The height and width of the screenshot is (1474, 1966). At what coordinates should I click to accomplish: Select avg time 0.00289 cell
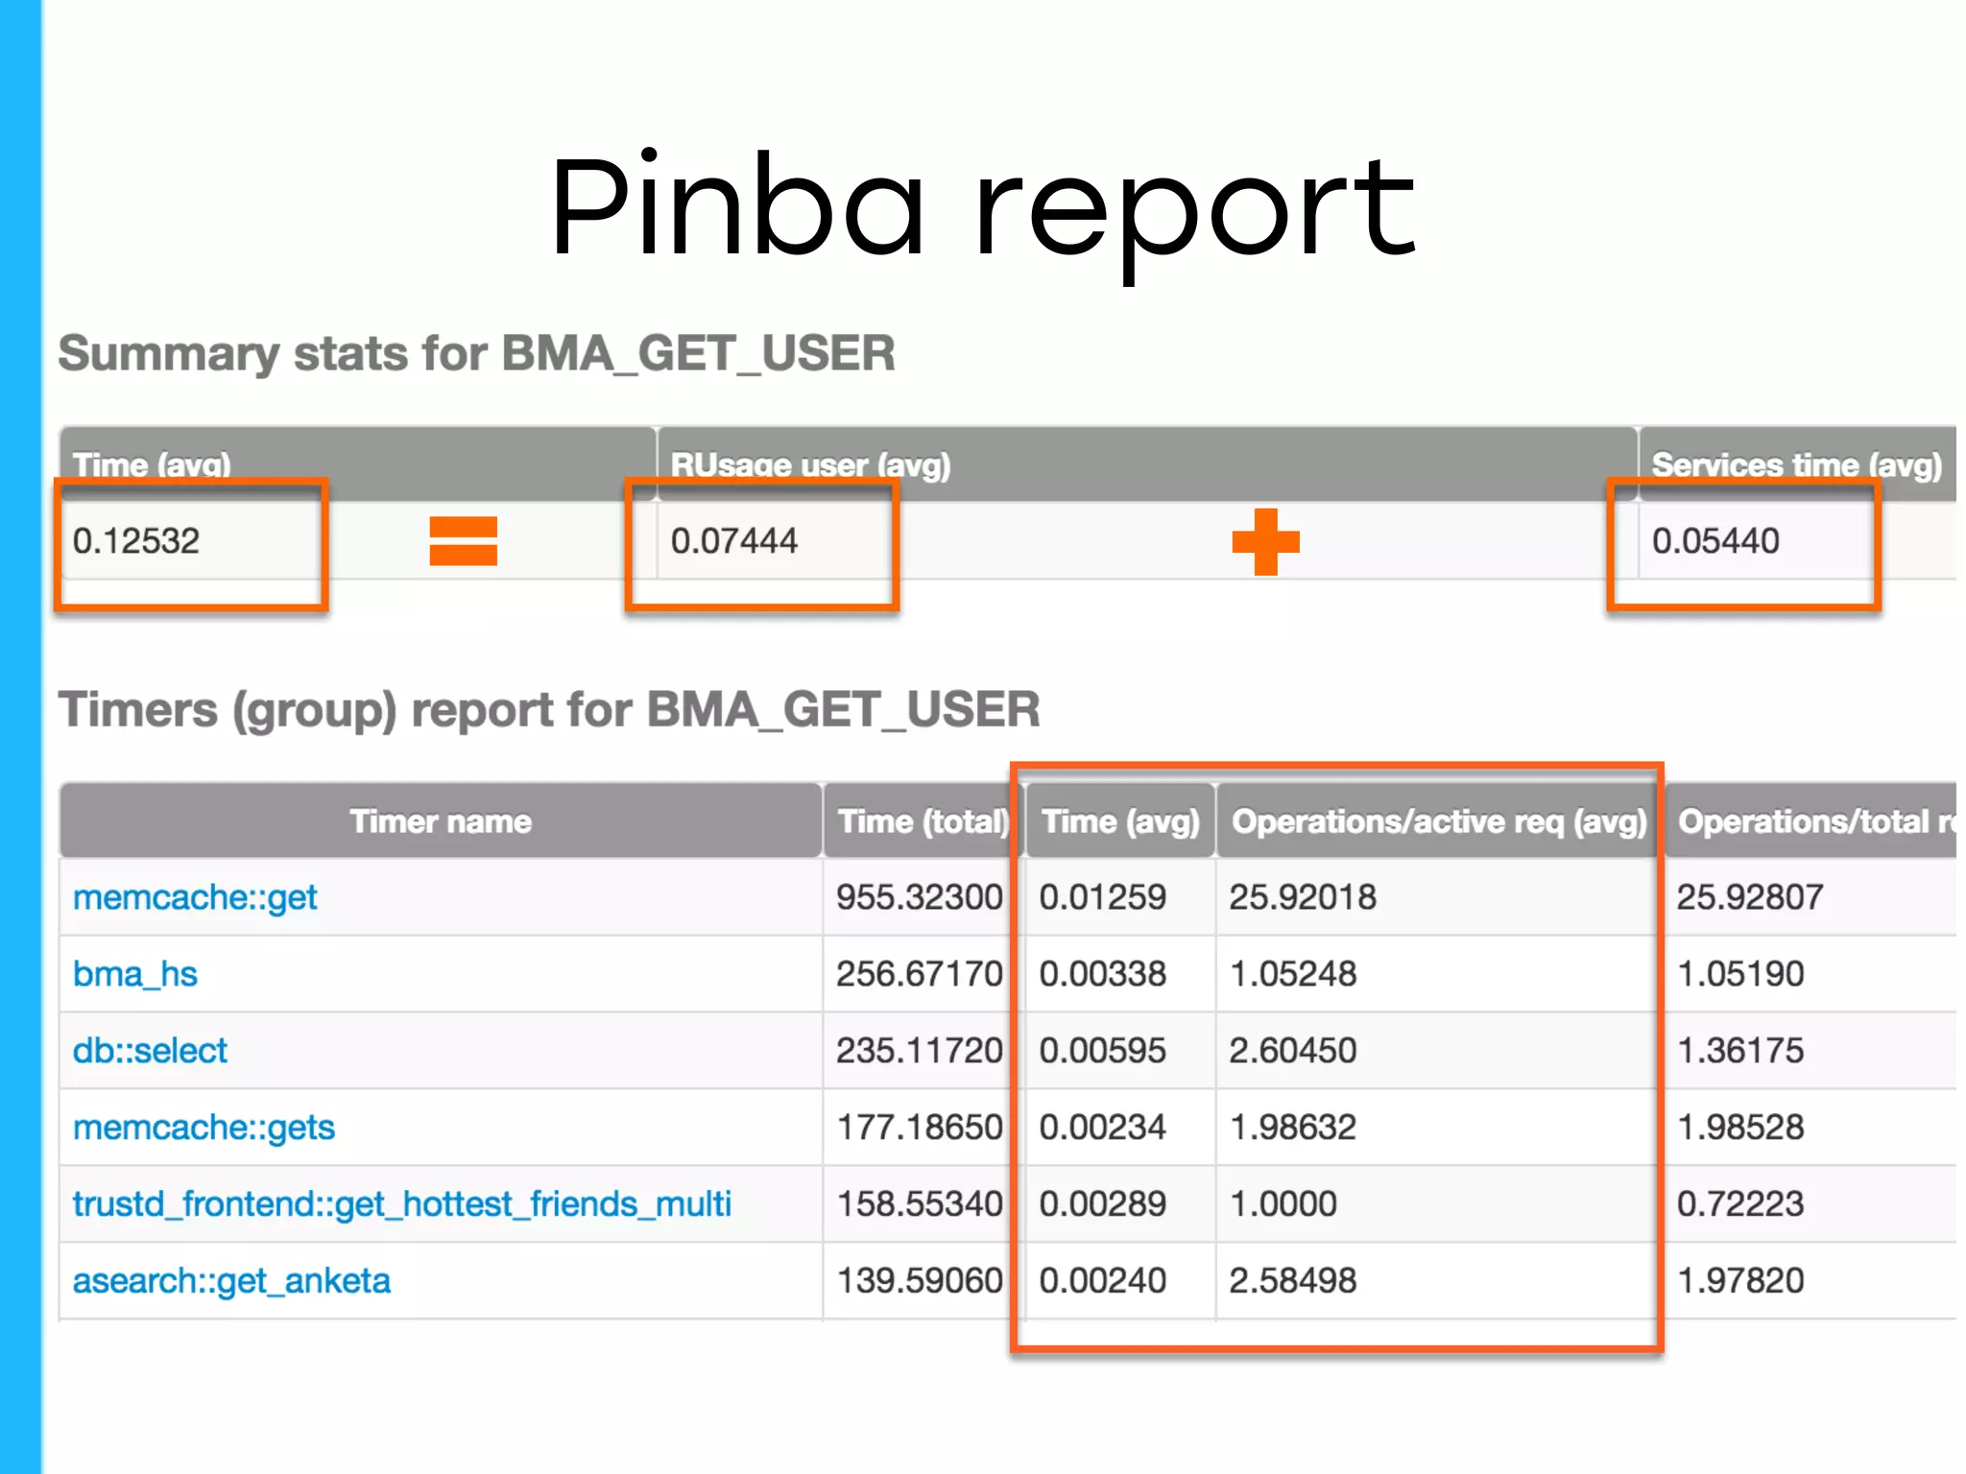1103,1204
